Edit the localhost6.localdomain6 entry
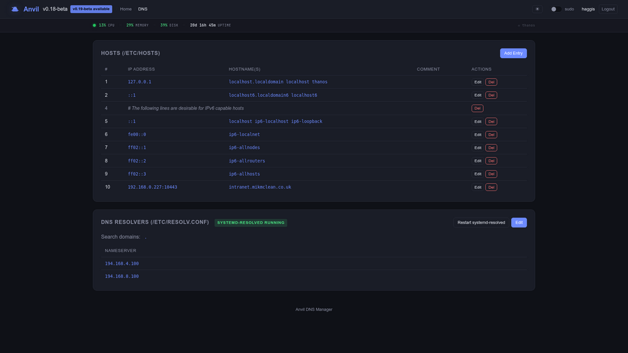 click(477, 95)
